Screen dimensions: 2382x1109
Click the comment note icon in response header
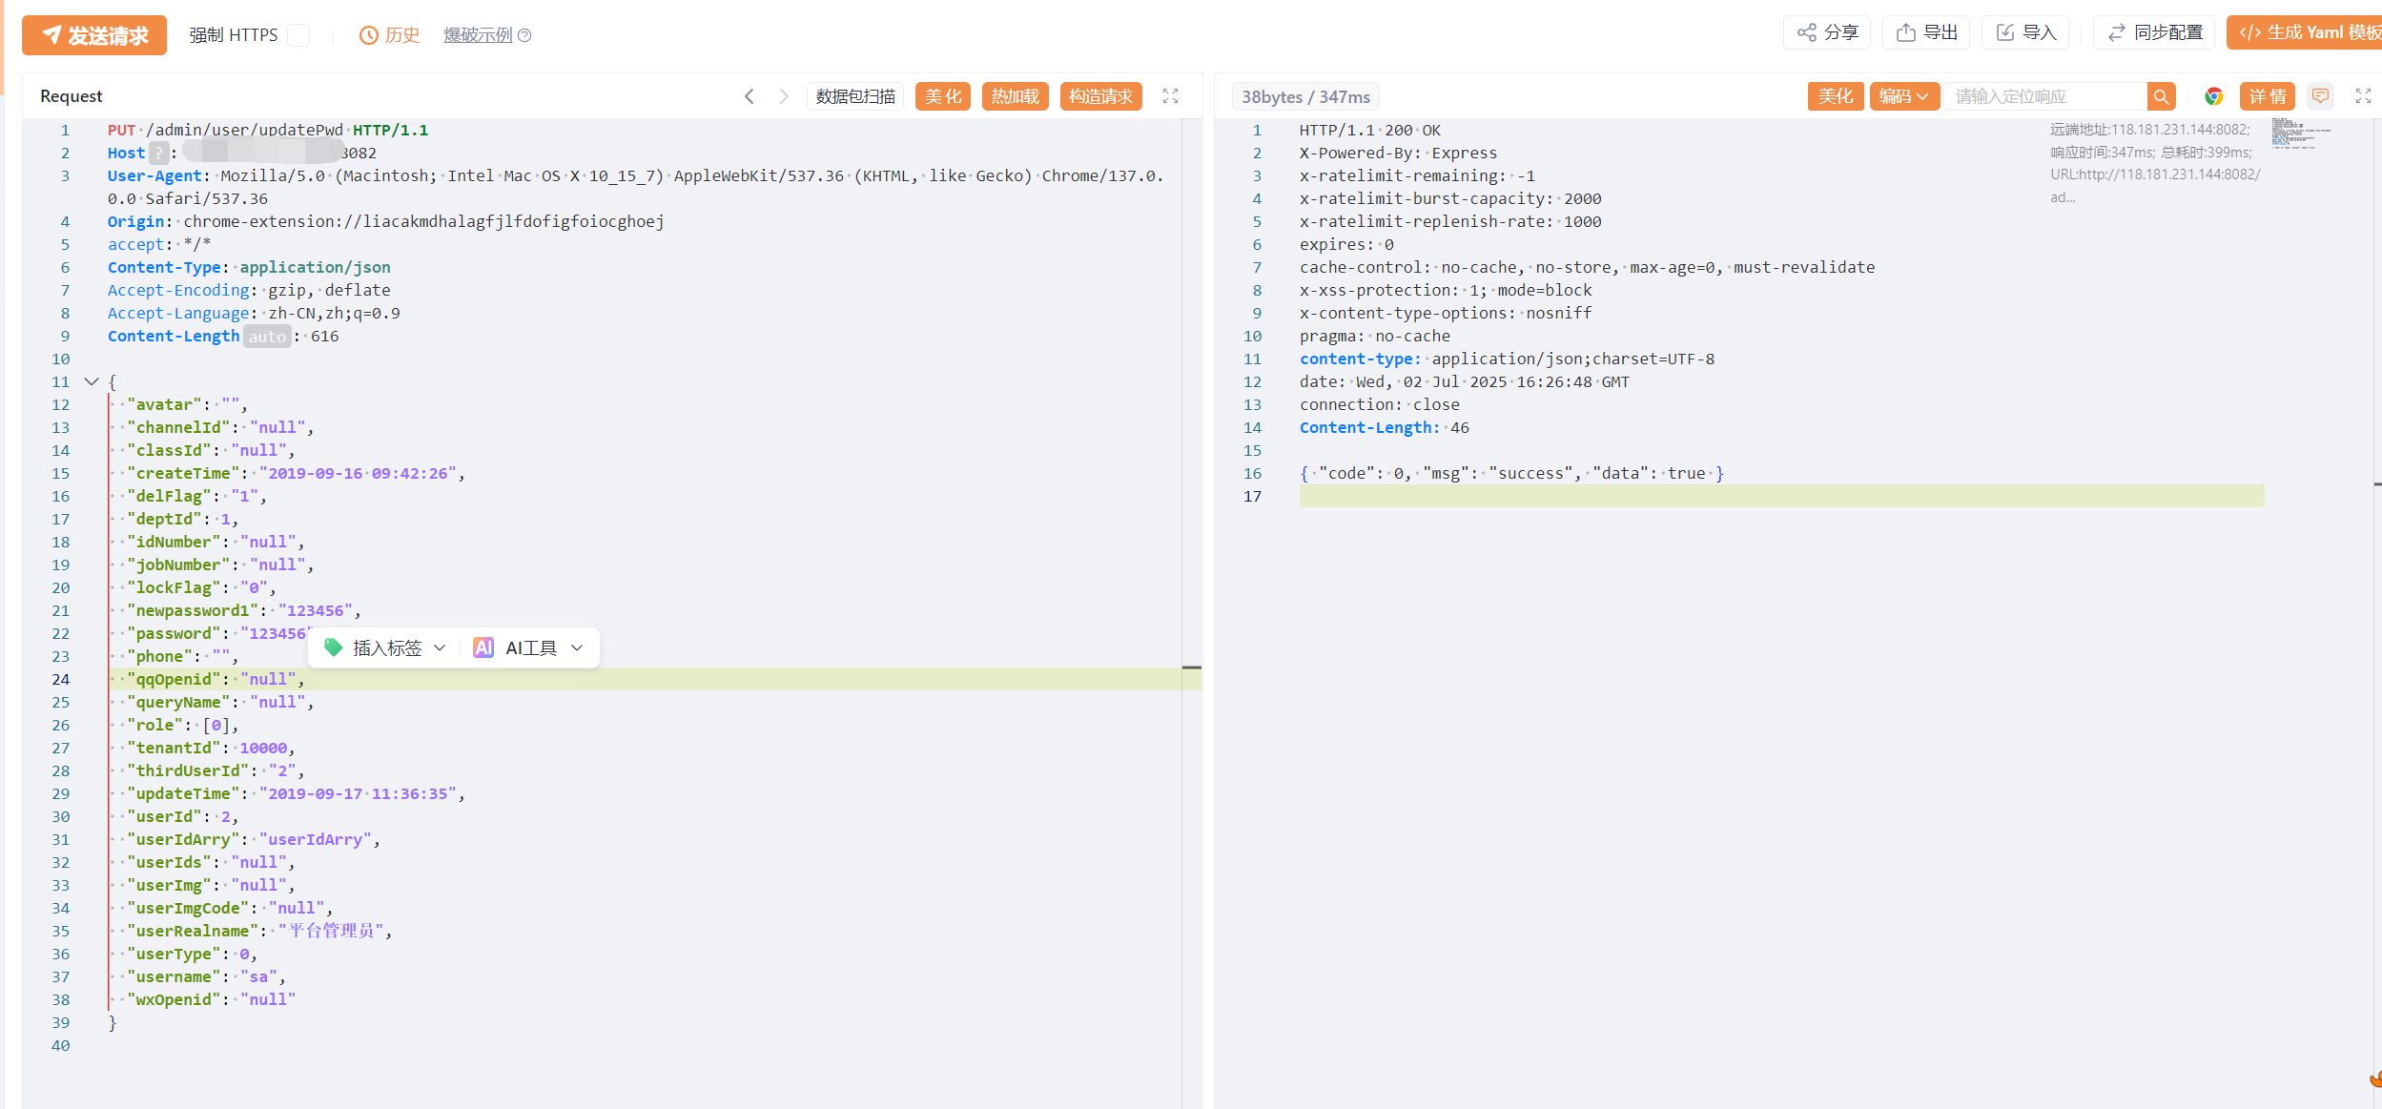click(2321, 96)
